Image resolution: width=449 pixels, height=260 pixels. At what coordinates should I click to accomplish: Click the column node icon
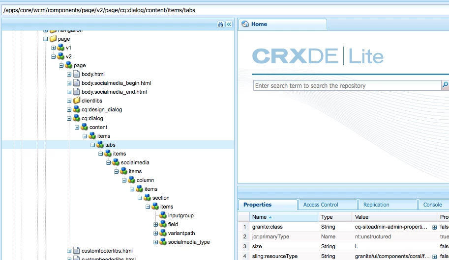click(x=131, y=180)
